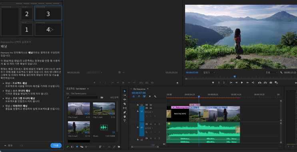The height and width of the screenshot is (152, 297).
Task: Open Program Monitor playback resolution dropdown
Action: (x=271, y=72)
